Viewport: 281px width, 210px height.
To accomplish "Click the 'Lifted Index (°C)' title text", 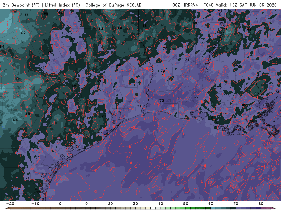I will (63, 5).
